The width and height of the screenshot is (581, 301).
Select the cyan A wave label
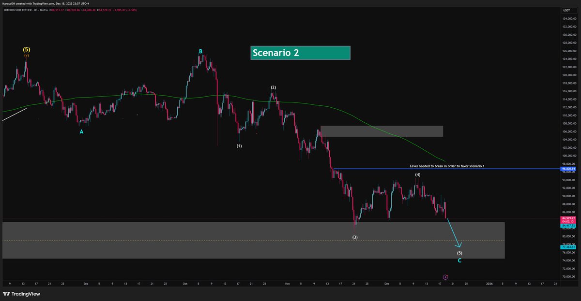(x=81, y=131)
